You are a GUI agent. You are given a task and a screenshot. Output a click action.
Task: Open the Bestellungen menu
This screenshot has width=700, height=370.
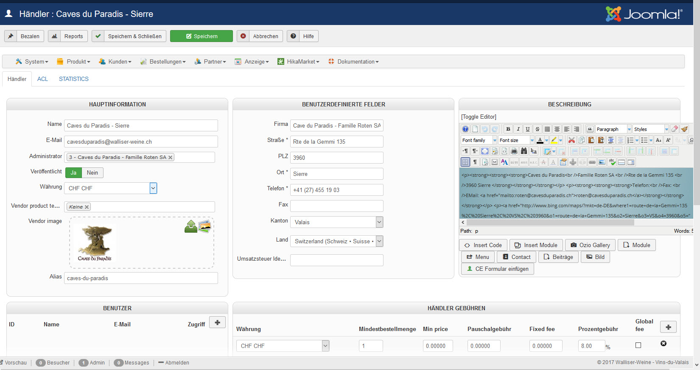point(163,62)
